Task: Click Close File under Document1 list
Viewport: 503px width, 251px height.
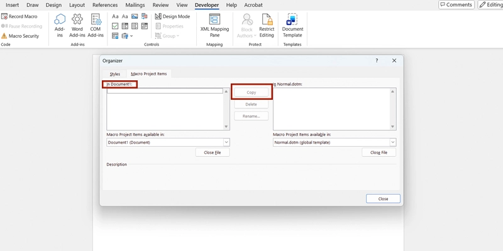Action: pyautogui.click(x=212, y=152)
